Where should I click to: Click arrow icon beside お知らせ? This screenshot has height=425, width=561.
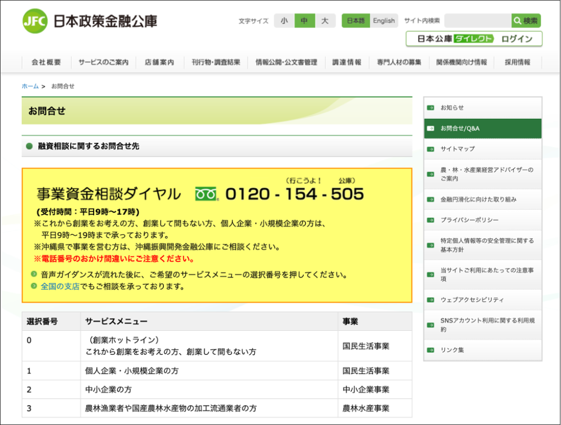431,108
